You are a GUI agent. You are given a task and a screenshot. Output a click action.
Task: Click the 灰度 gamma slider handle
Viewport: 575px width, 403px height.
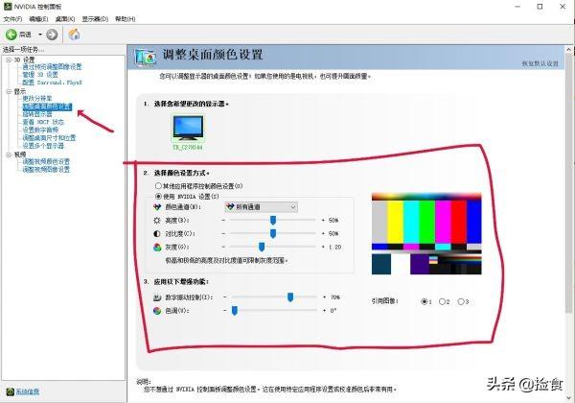[262, 247]
